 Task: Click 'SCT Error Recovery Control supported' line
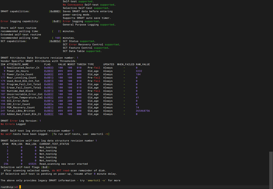click(91, 44)
